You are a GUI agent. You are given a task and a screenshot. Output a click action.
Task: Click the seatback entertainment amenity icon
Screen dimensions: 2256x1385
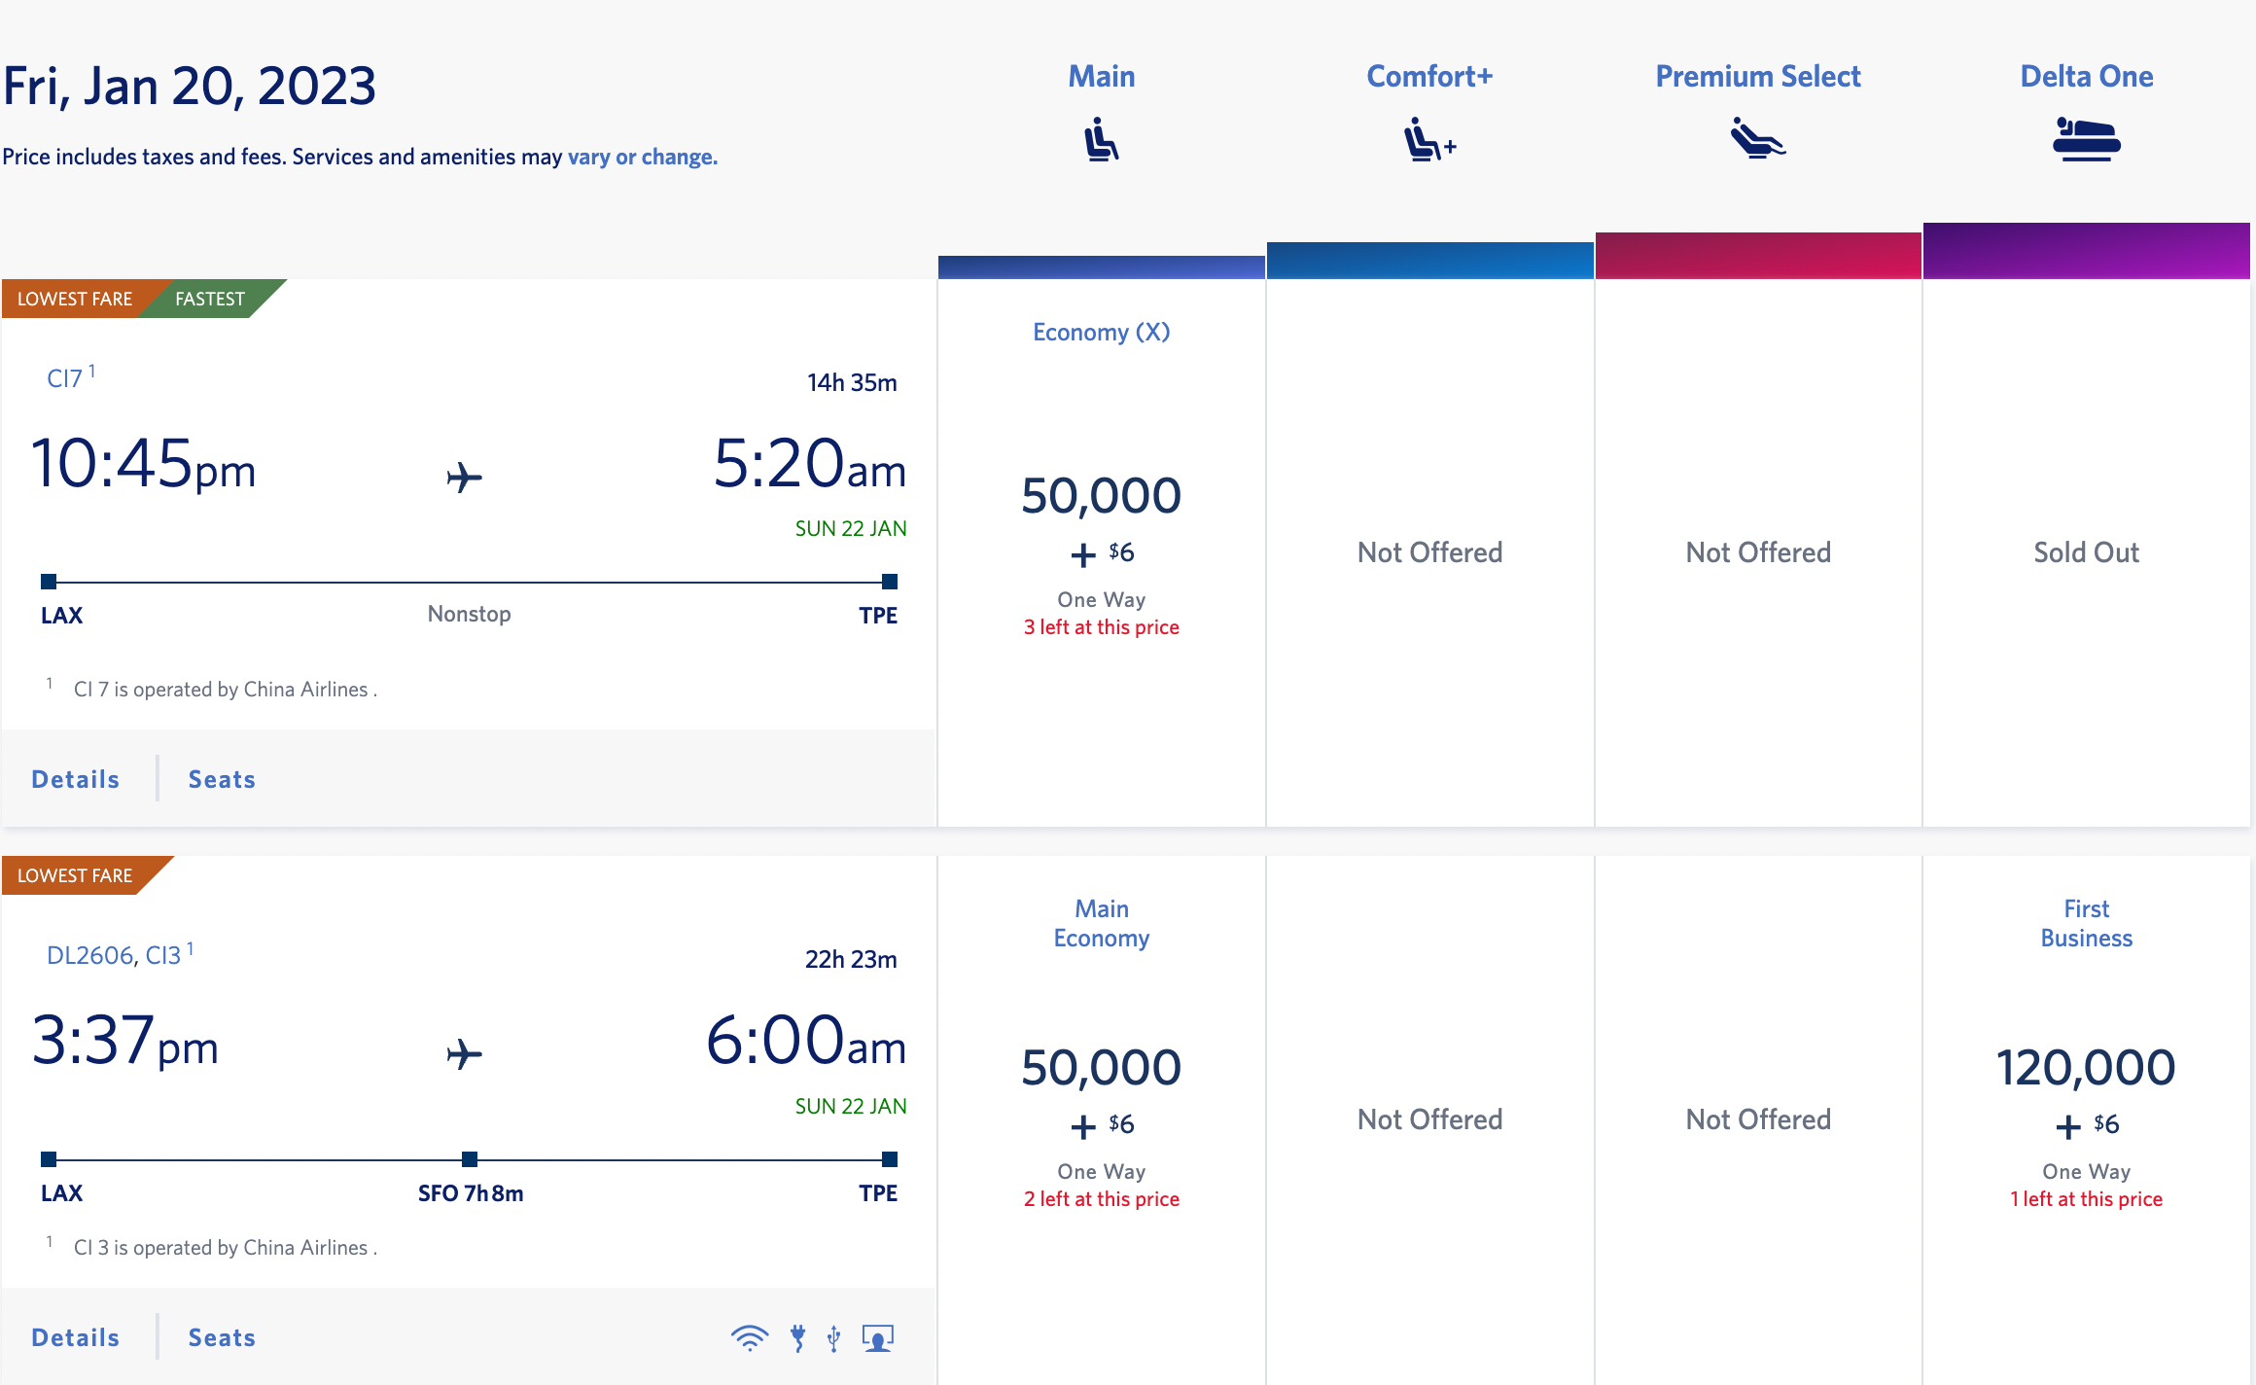(878, 1337)
